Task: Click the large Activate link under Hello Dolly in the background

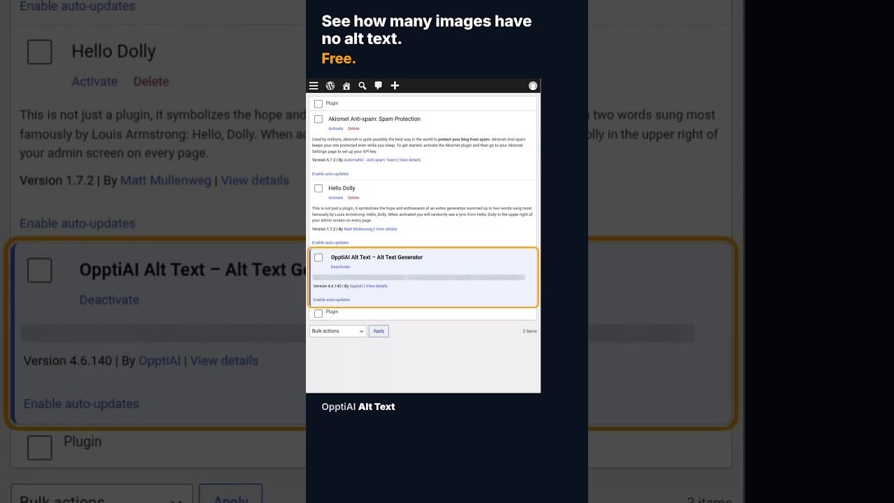Action: pyautogui.click(x=94, y=82)
